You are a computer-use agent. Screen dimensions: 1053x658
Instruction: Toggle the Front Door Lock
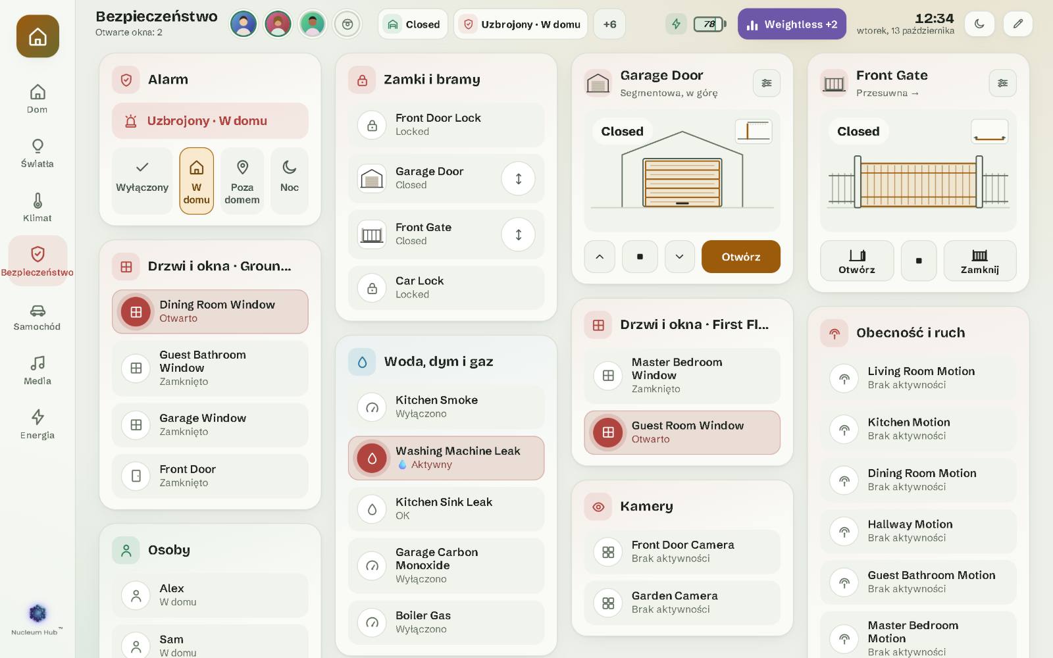[446, 125]
